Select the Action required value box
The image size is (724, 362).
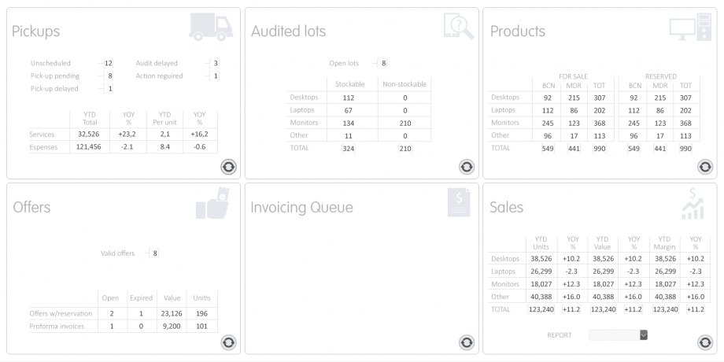[216, 76]
